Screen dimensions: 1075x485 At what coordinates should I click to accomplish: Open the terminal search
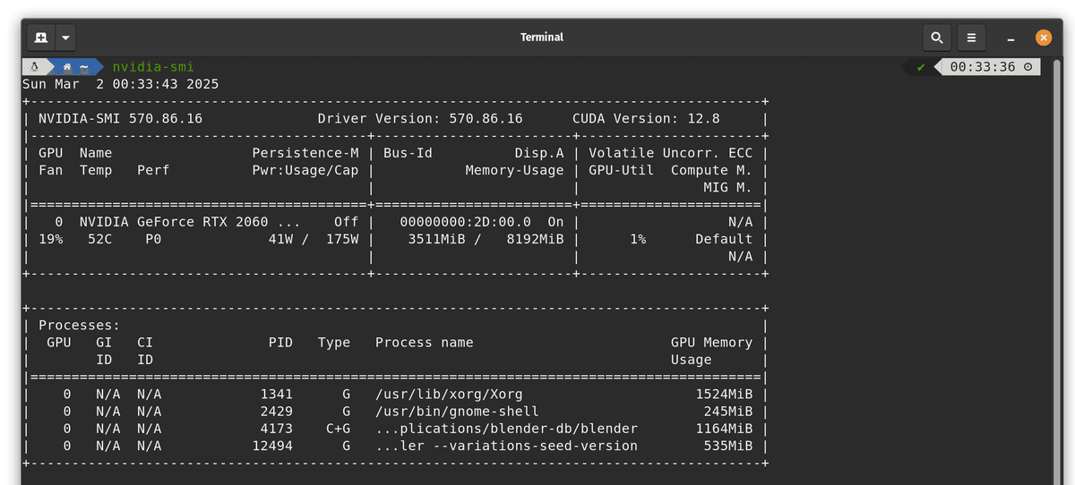(x=936, y=38)
